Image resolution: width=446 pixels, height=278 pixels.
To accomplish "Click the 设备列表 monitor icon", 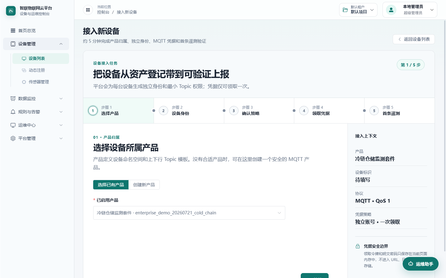I will tap(24, 59).
